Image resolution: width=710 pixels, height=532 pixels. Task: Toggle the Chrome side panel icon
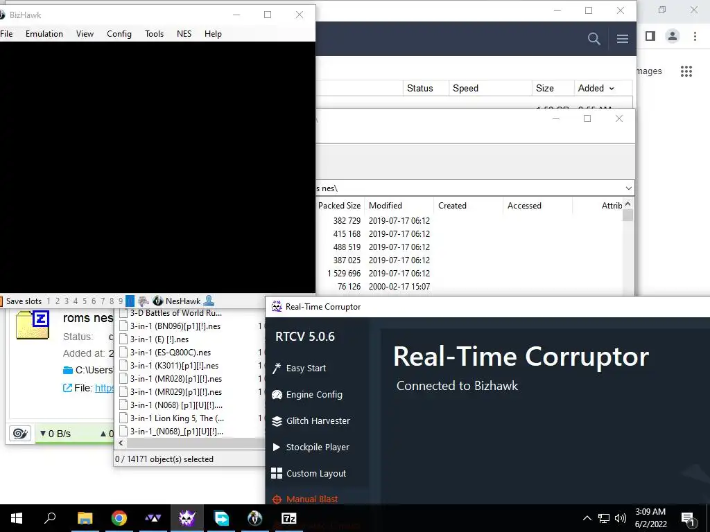point(650,36)
